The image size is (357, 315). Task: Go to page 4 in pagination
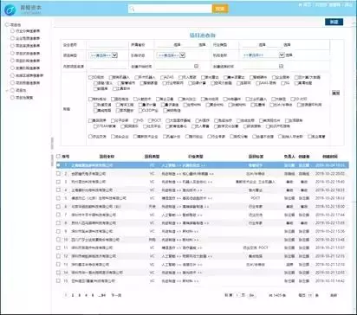tap(86, 295)
